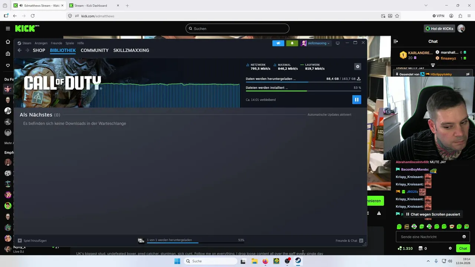This screenshot has width=475, height=267.
Task: Open Kick browse sidebar icon
Action: tap(8, 54)
